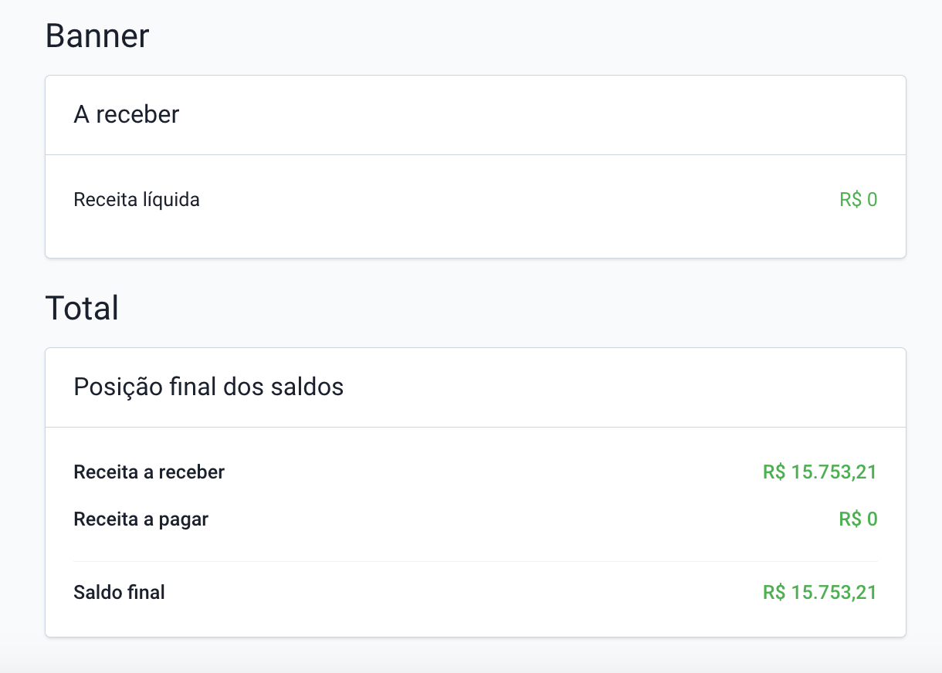
Task: Click empty header space right of A receber
Action: [x=540, y=115]
